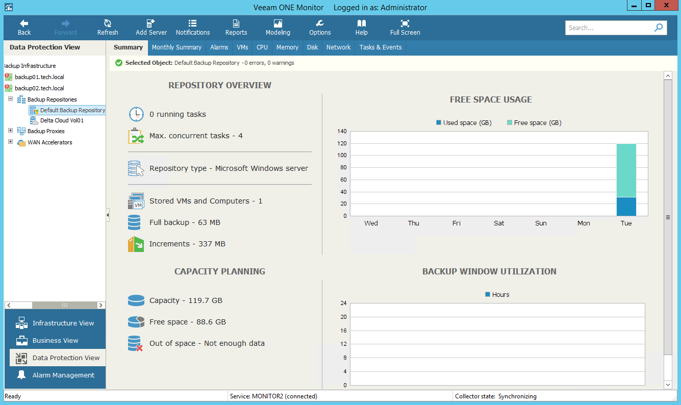This screenshot has height=405, width=681.
Task: Click the Full backup database icon
Action: [x=134, y=222]
